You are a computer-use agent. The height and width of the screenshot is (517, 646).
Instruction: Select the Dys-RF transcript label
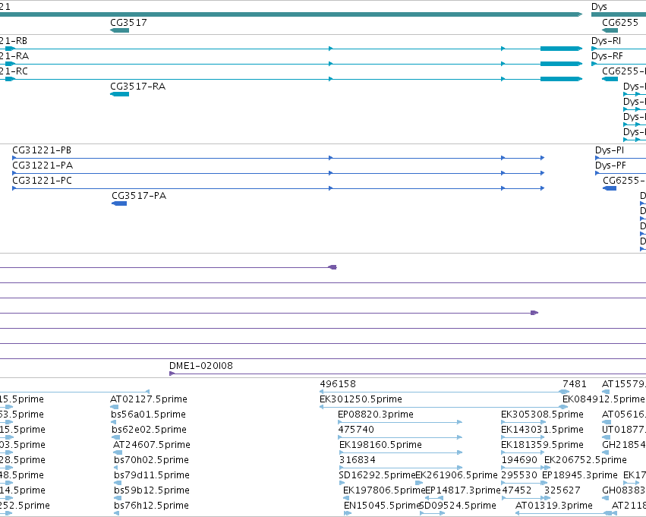pos(607,56)
